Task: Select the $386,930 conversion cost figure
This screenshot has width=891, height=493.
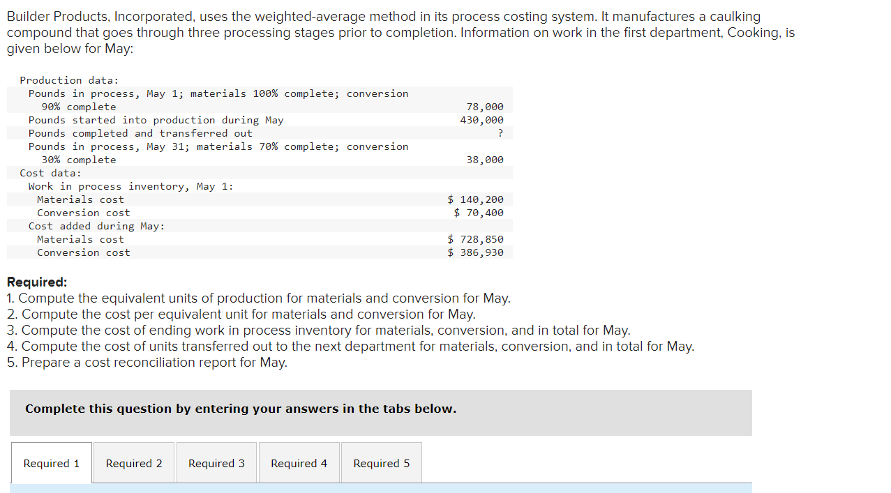Action: (x=476, y=252)
